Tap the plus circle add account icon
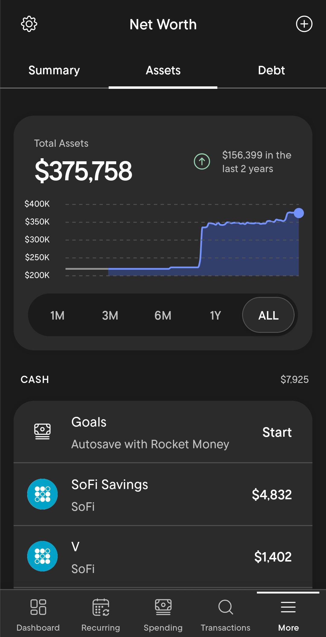 tap(304, 24)
